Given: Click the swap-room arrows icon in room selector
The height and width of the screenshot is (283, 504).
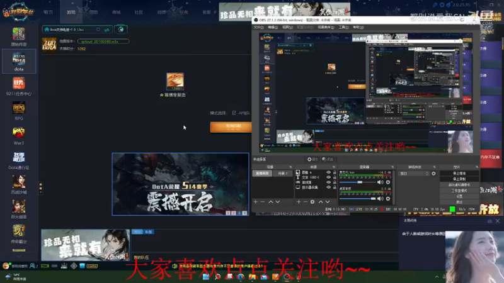Looking at the screenshot, I should click(106, 30).
